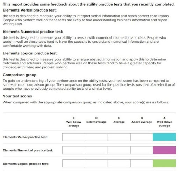Select the A Well above average header
179x171 pixels.
(164, 122)
